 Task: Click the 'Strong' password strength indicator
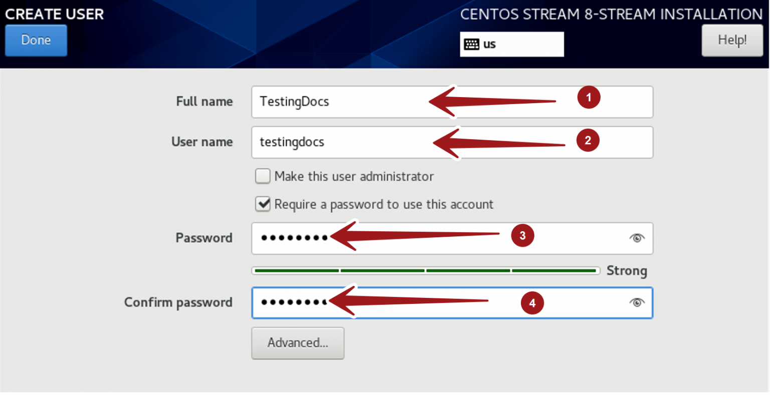(627, 270)
